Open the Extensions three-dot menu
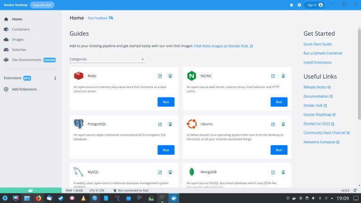Image resolution: width=361 pixels, height=203 pixels. (55, 78)
